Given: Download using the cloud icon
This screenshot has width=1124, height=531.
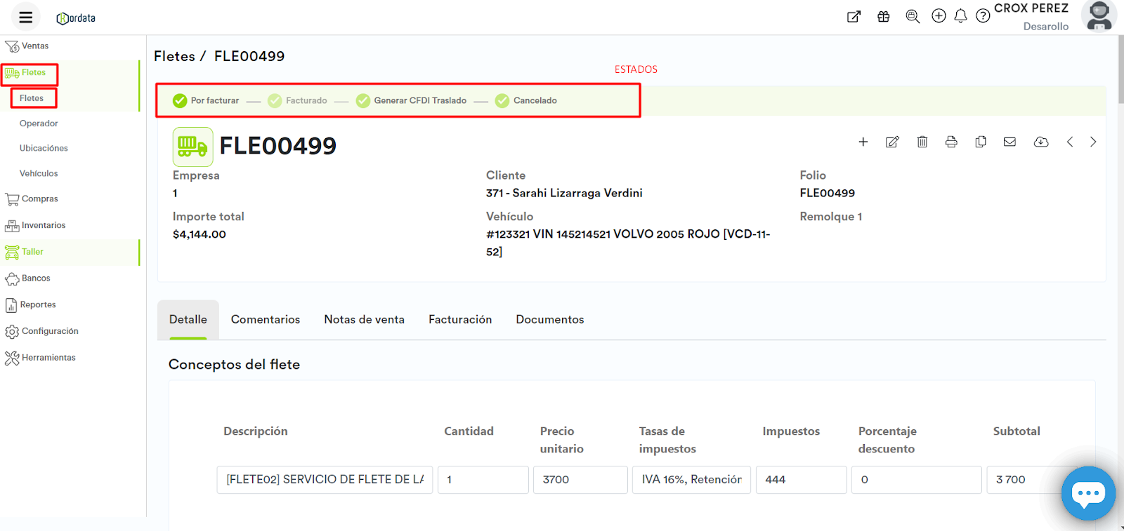Looking at the screenshot, I should (1041, 142).
